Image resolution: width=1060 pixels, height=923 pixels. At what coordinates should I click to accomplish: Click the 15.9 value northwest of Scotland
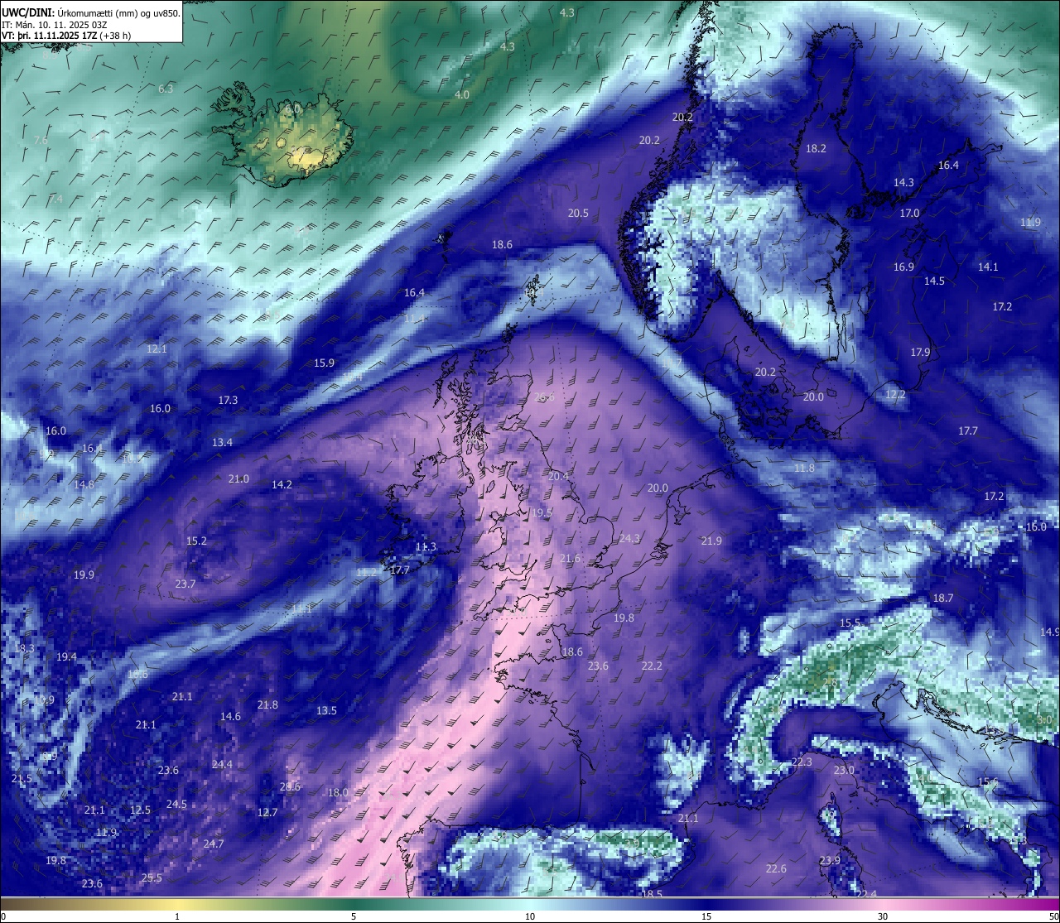[x=324, y=363]
